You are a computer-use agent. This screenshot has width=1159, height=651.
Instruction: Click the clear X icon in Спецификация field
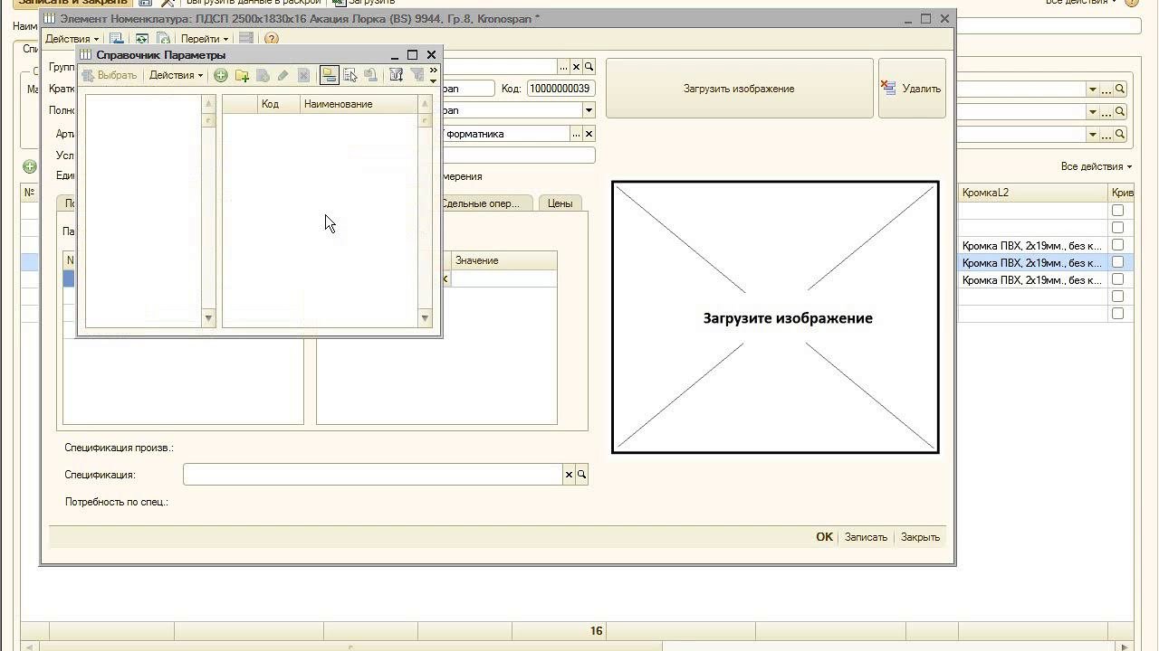click(x=569, y=475)
